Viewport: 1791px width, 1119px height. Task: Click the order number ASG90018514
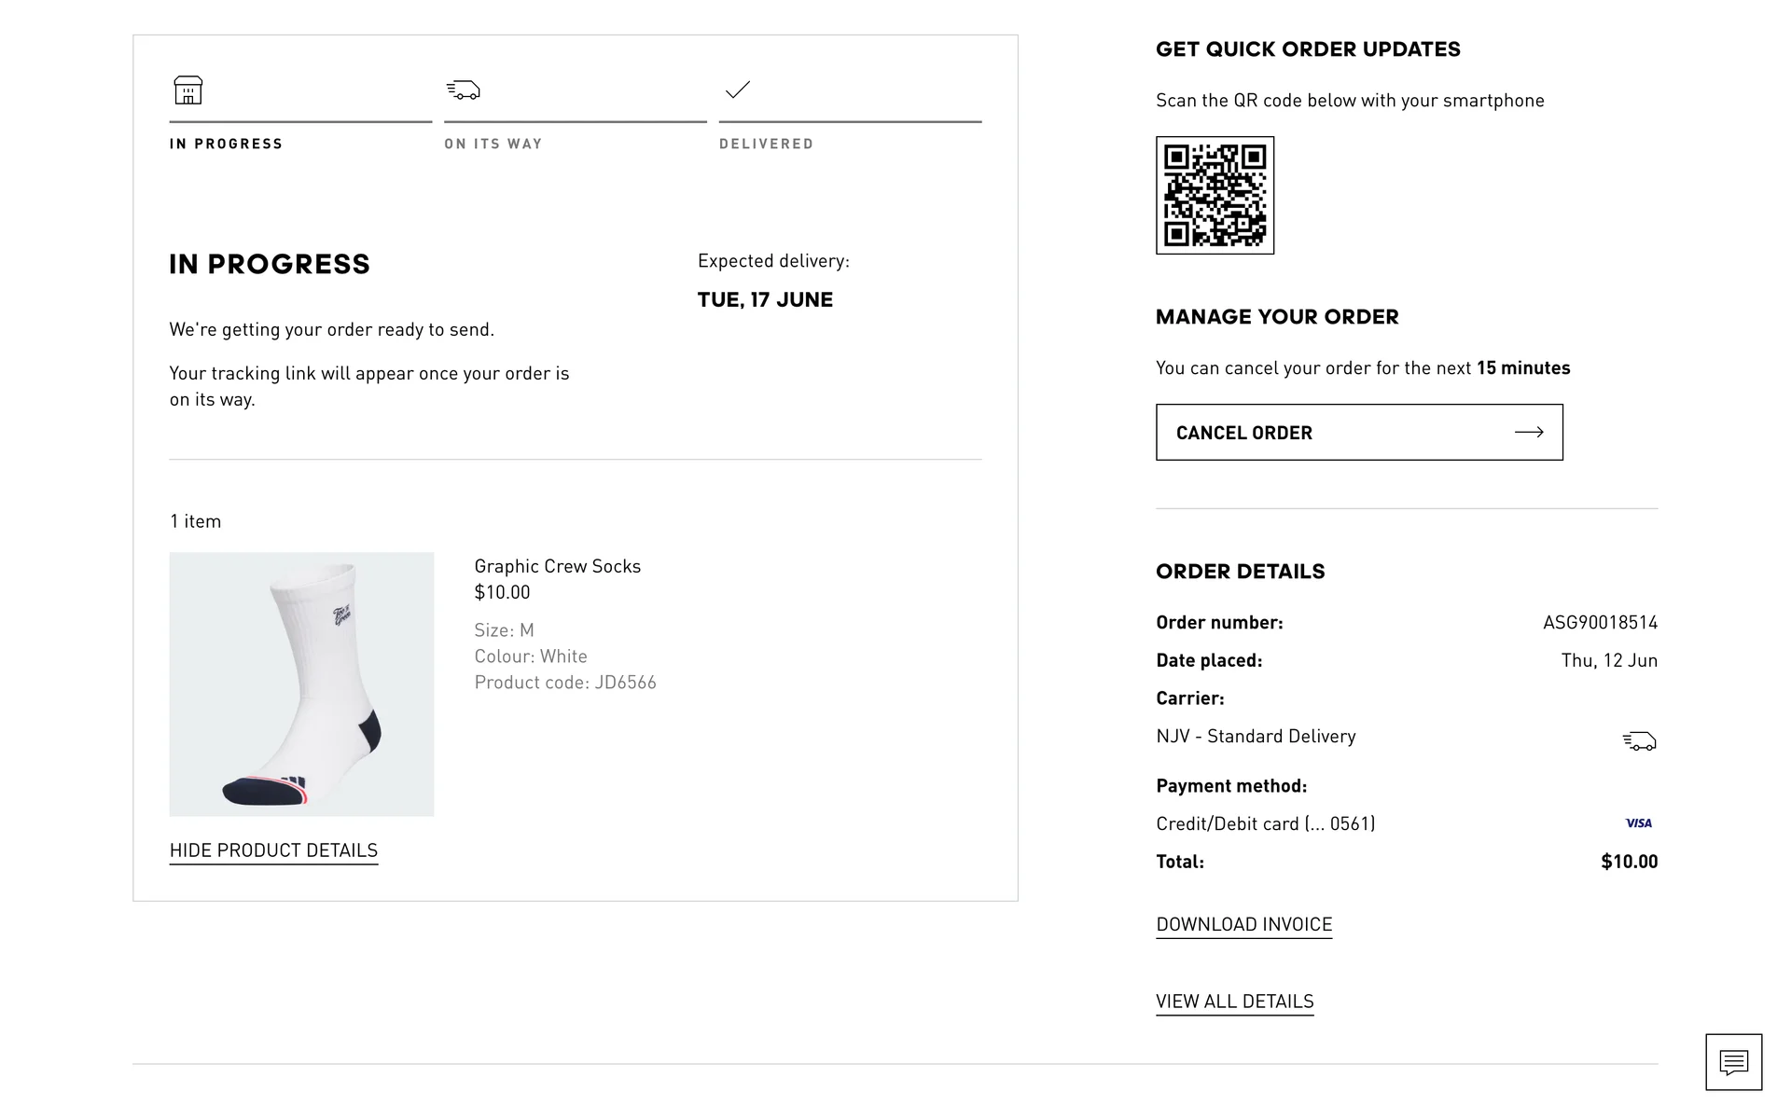(1600, 622)
